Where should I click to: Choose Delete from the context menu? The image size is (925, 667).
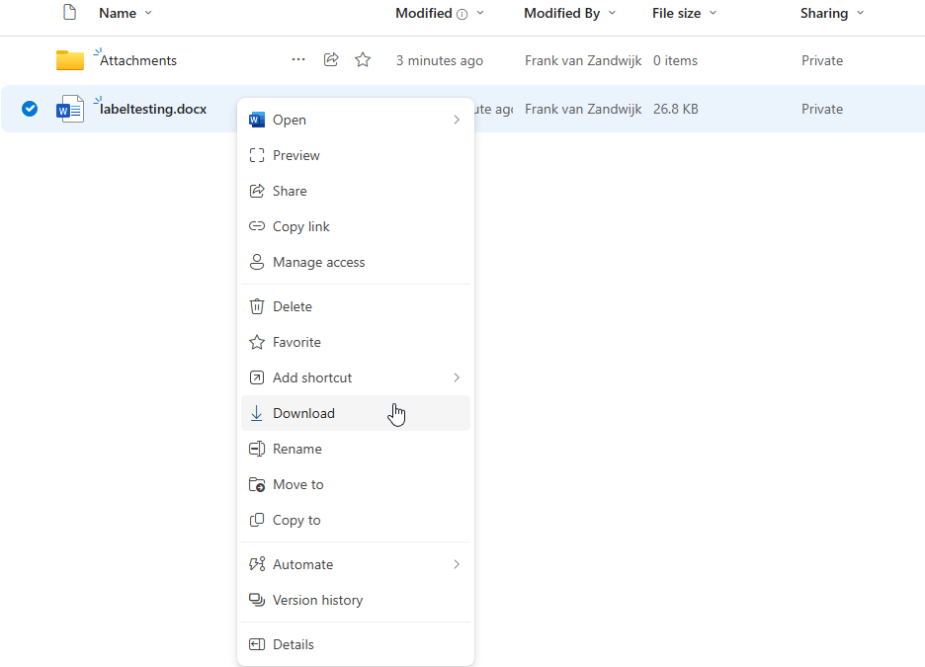click(292, 306)
